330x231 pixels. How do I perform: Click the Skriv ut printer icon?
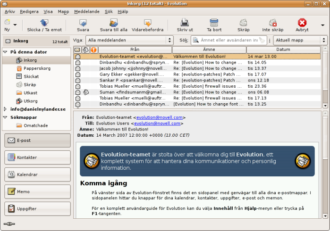pyautogui.click(x=185, y=23)
